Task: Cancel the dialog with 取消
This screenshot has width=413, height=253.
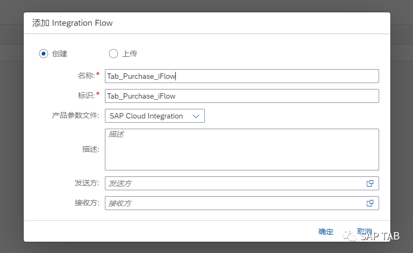Action: 364,232
